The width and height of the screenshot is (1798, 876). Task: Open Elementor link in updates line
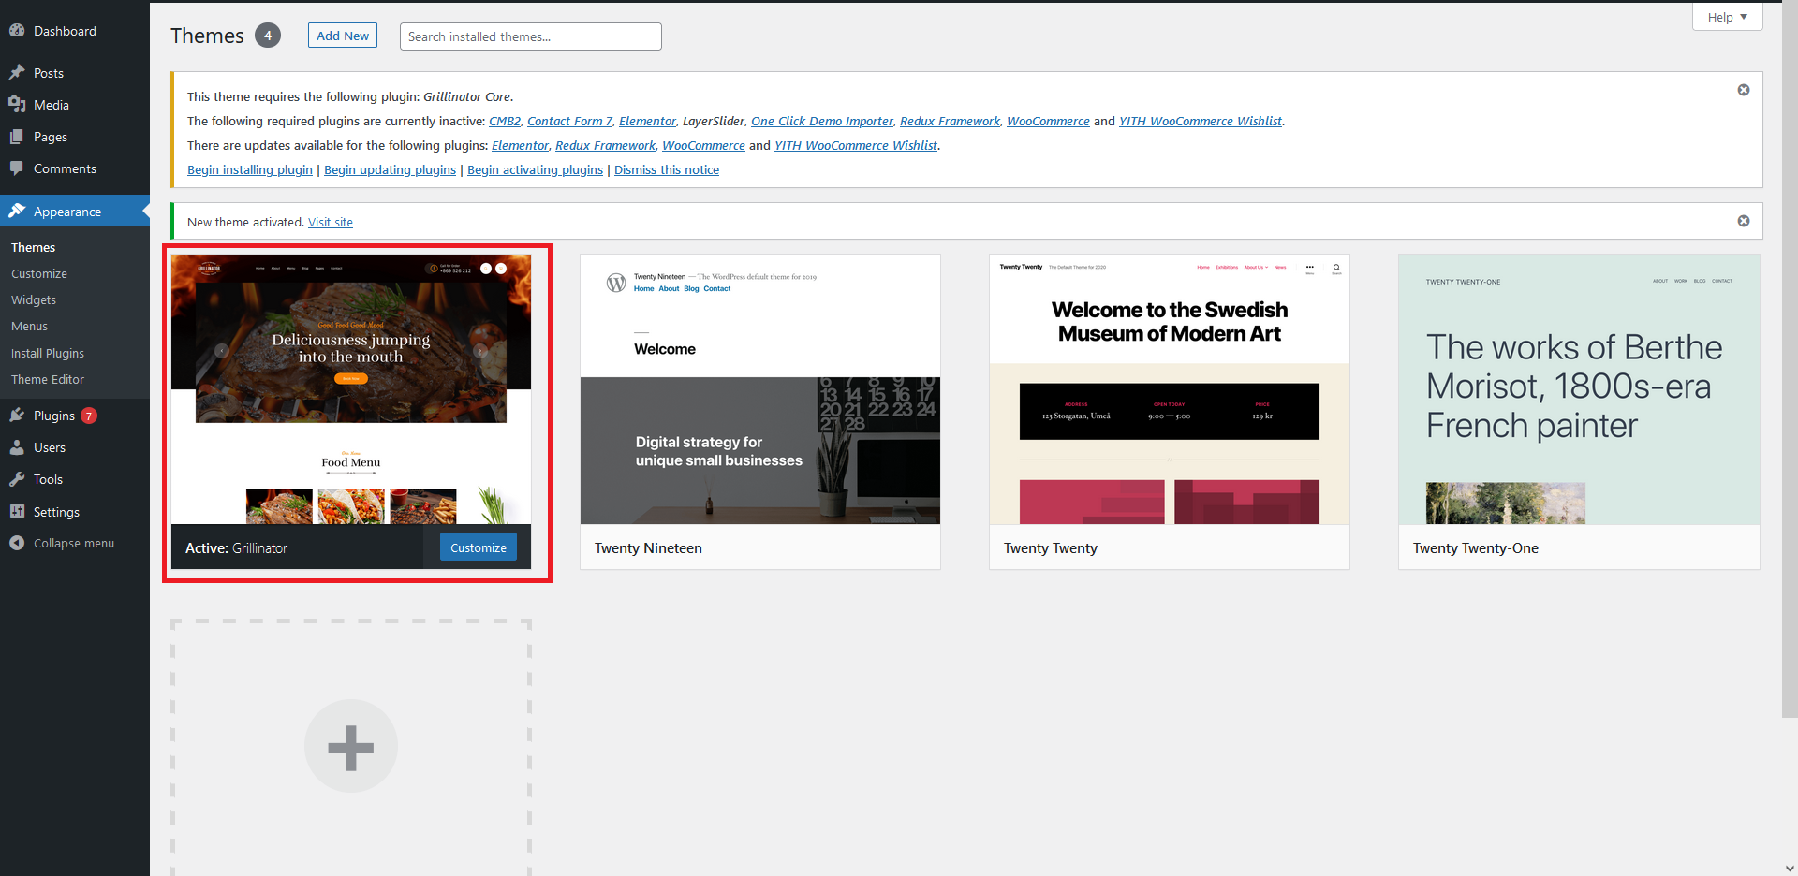click(520, 145)
